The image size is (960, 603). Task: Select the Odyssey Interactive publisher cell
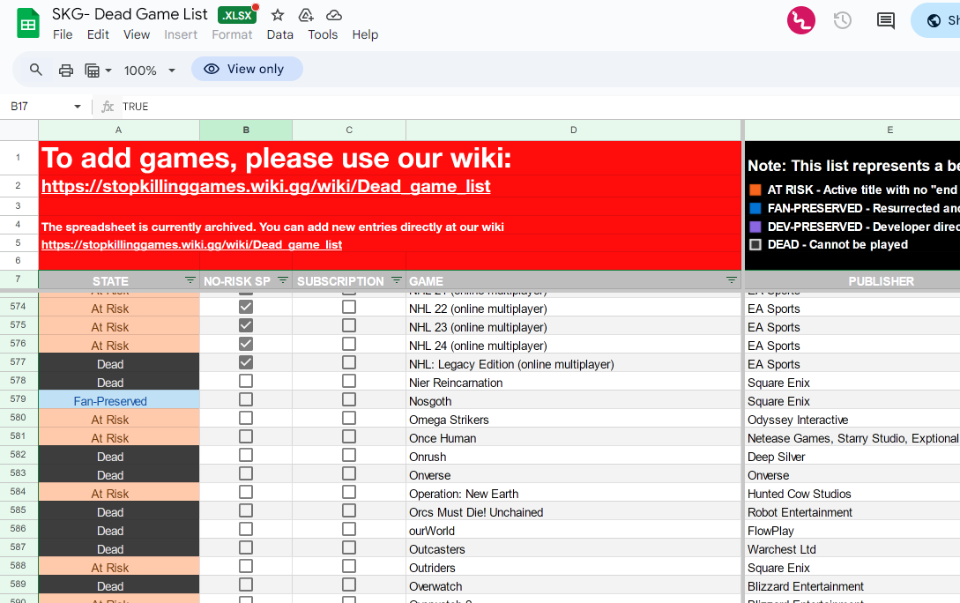pyautogui.click(x=852, y=419)
